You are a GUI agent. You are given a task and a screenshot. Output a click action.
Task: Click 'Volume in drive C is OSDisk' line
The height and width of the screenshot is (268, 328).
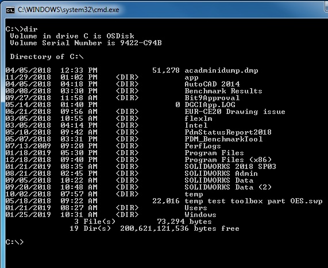[72, 36]
